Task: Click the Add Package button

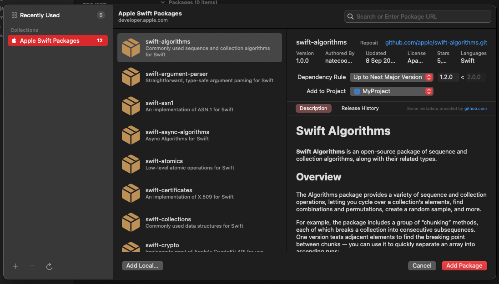Action: coord(464,265)
